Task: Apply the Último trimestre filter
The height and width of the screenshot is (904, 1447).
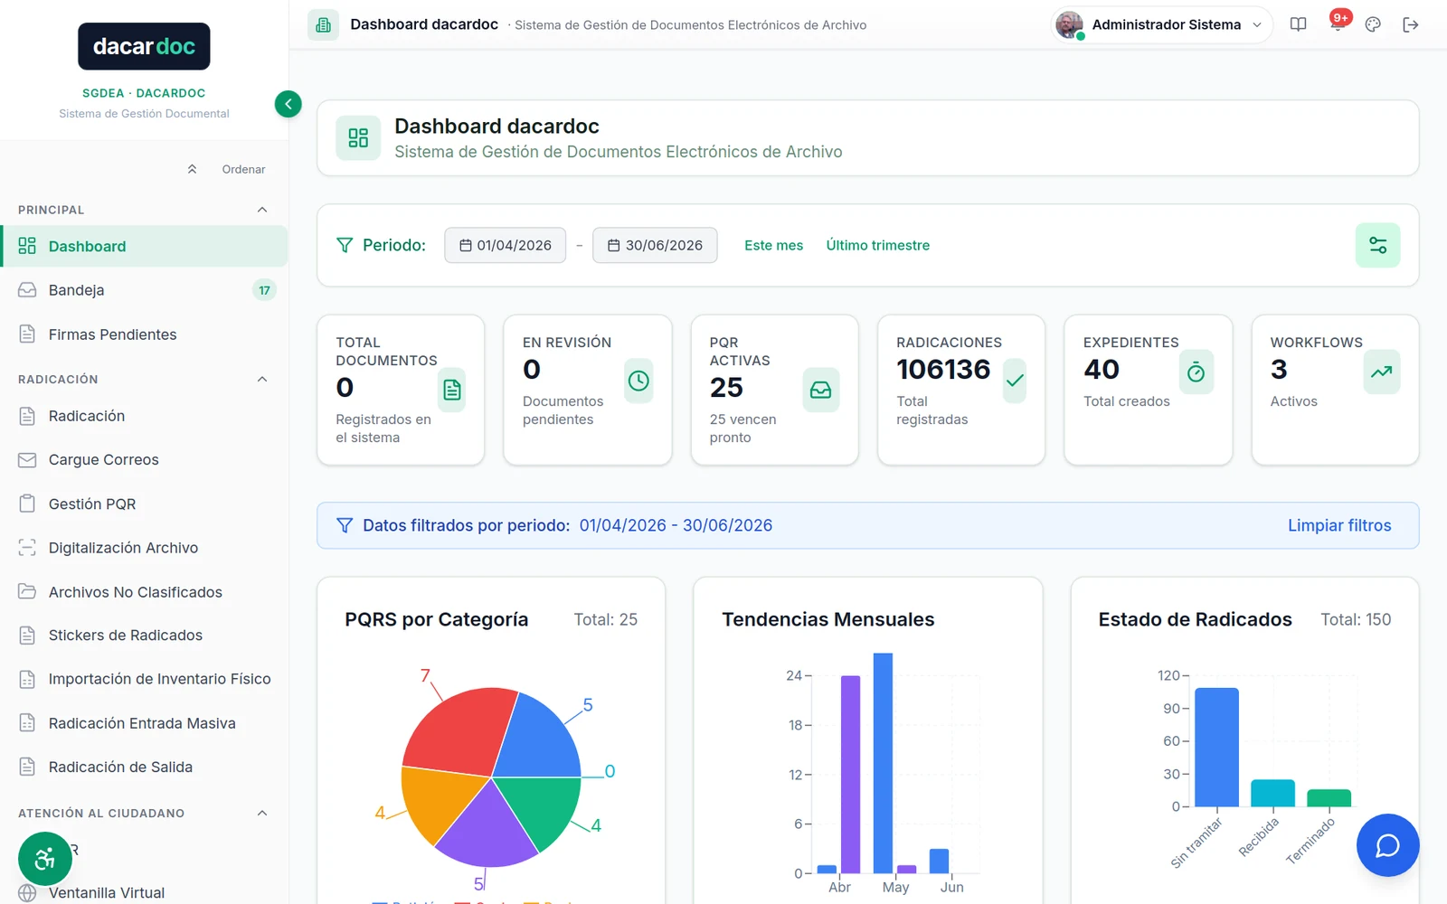Action: tap(877, 245)
